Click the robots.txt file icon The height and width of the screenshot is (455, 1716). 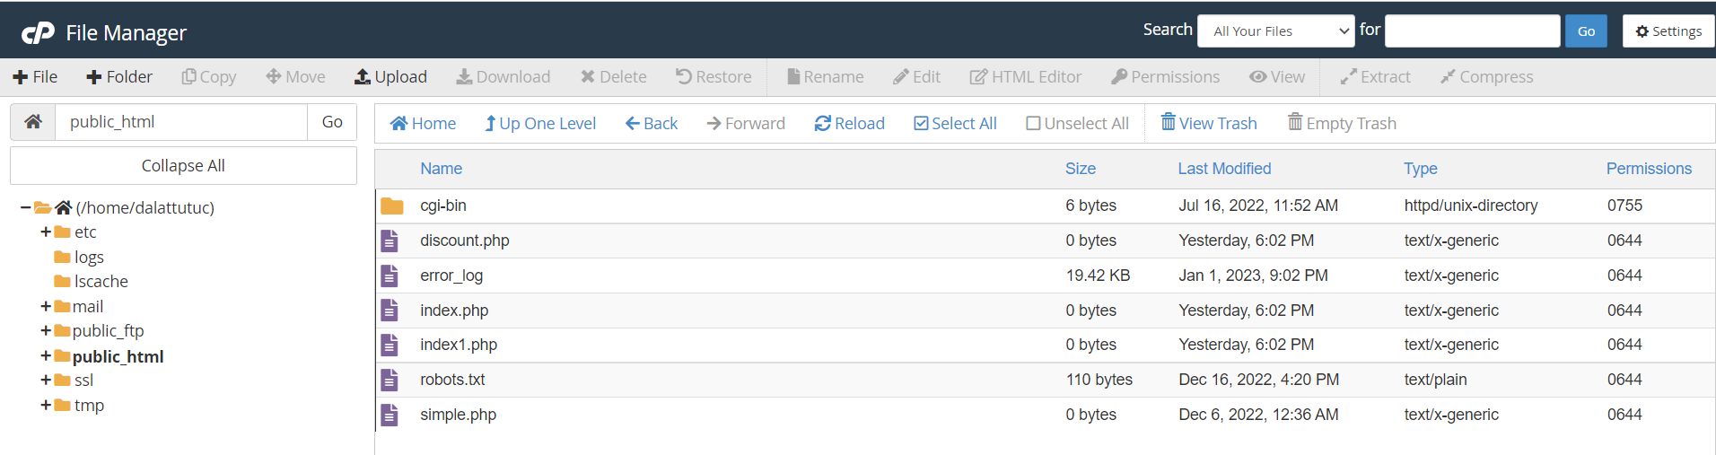click(x=390, y=381)
